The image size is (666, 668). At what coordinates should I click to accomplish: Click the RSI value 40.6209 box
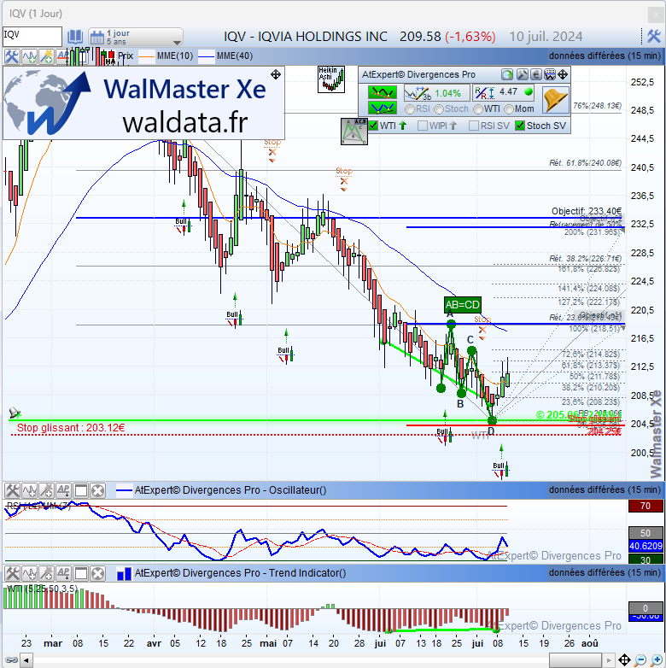click(646, 546)
